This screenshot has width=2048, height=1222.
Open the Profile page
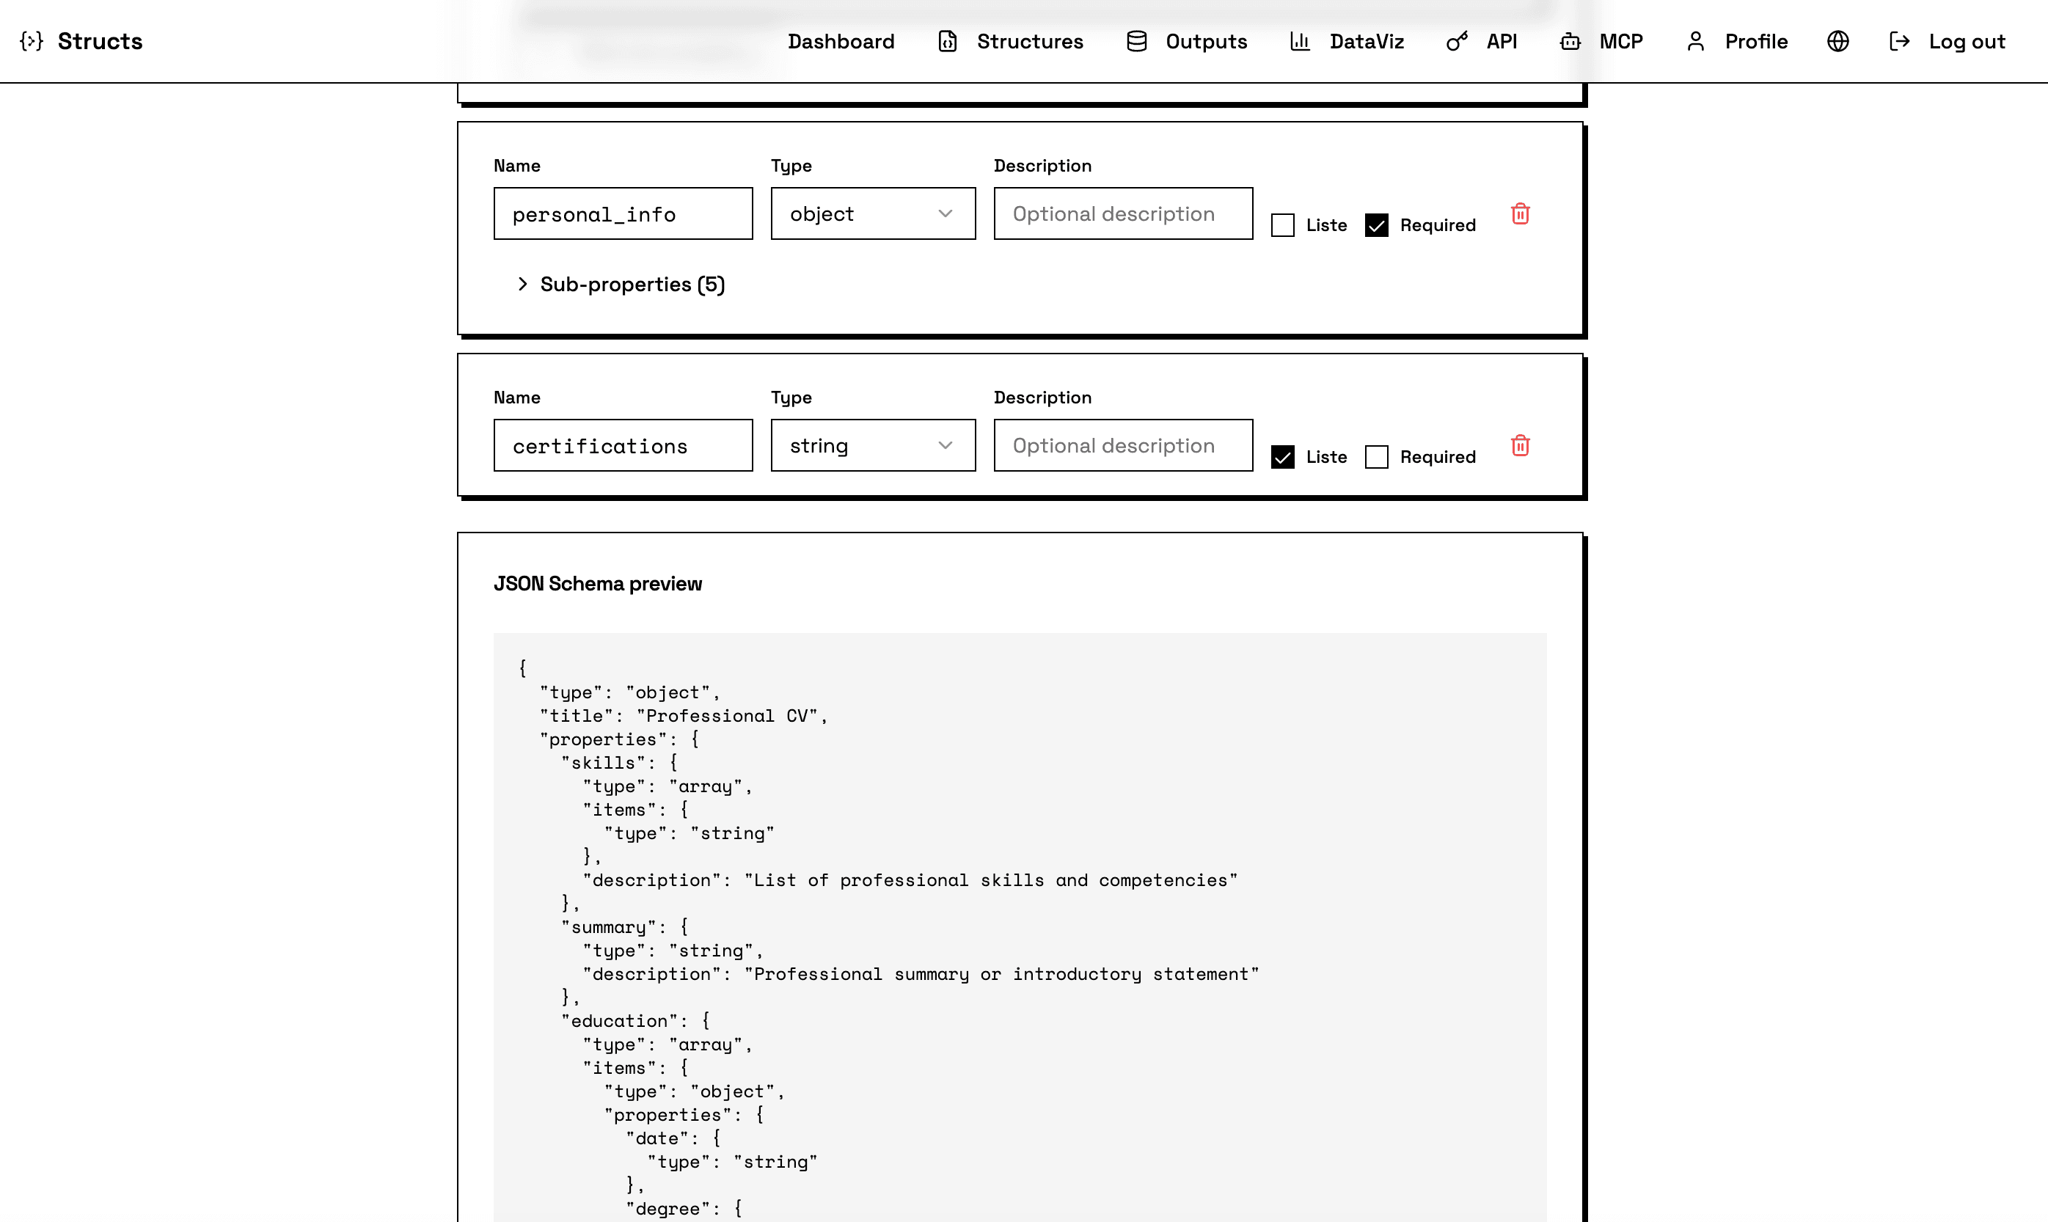pyautogui.click(x=1755, y=40)
